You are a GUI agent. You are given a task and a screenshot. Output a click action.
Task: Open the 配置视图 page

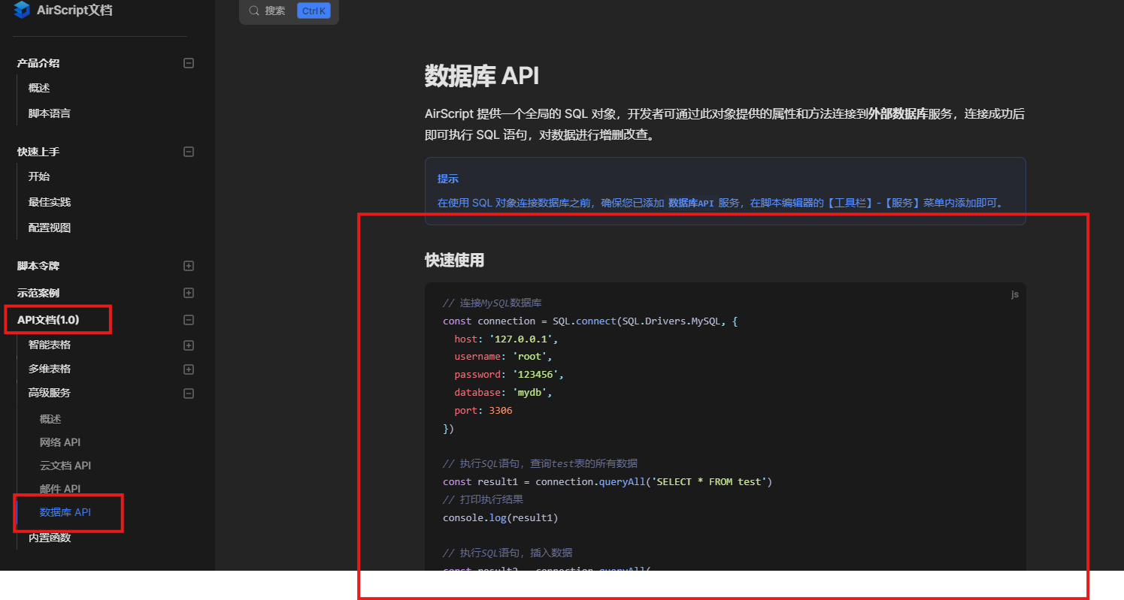(50, 228)
